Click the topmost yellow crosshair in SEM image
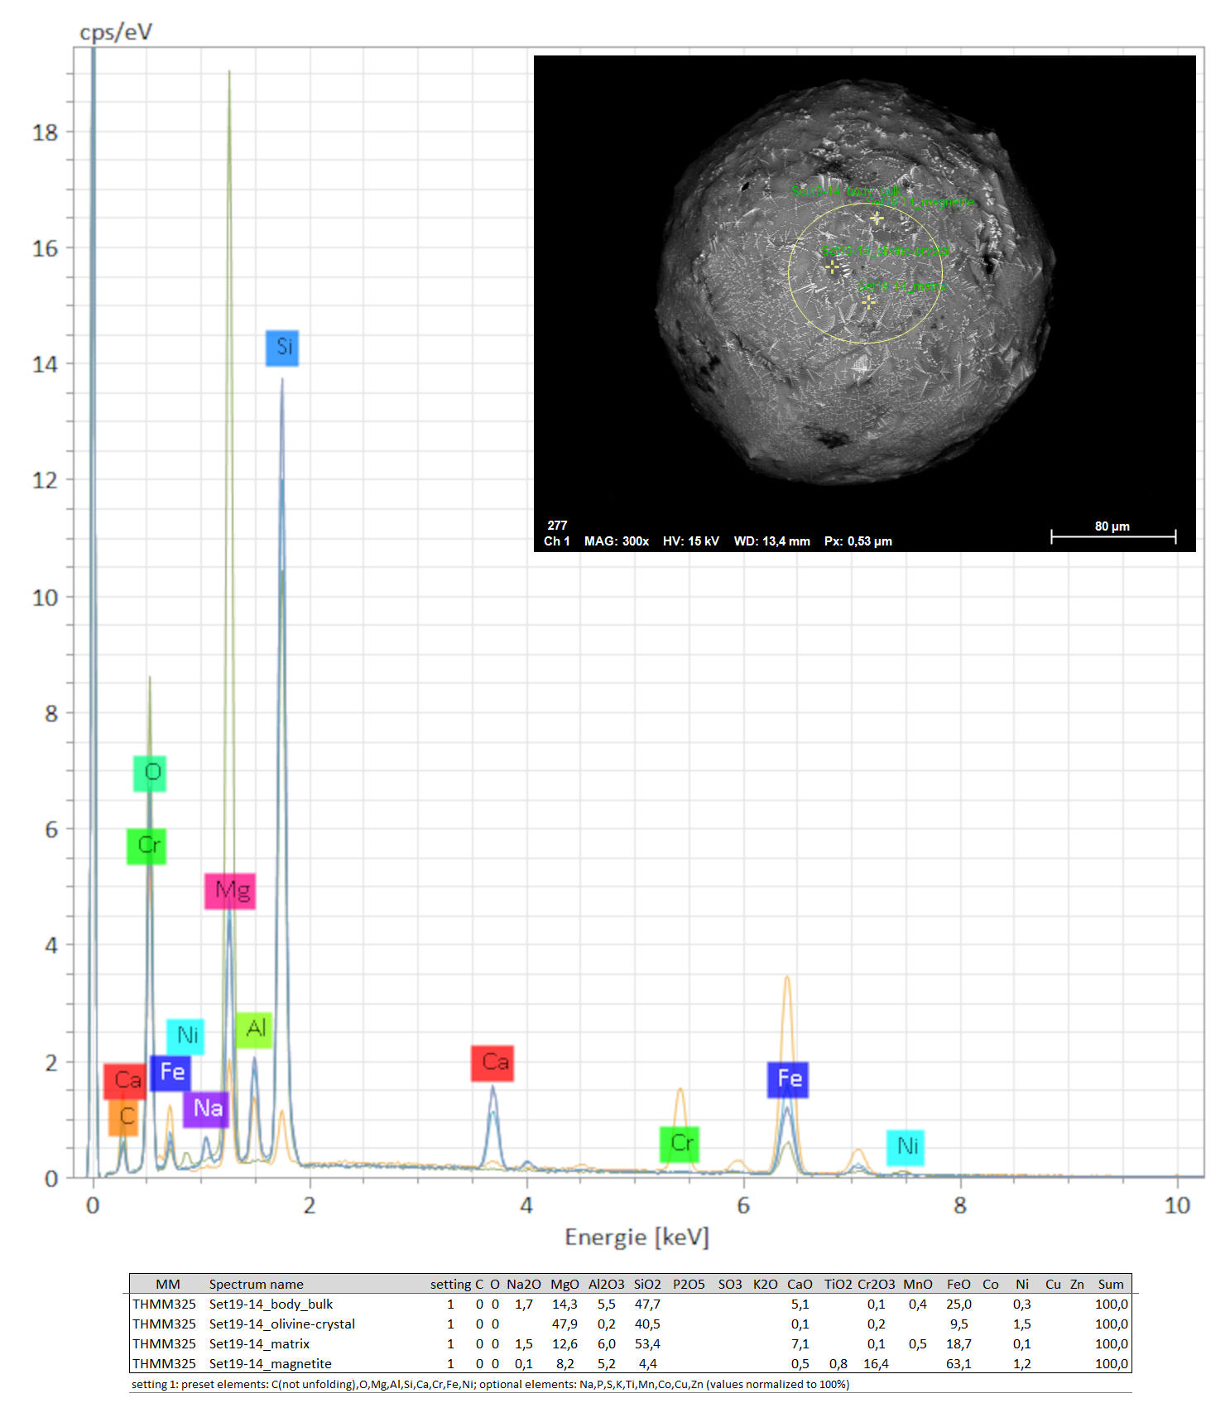 click(877, 219)
